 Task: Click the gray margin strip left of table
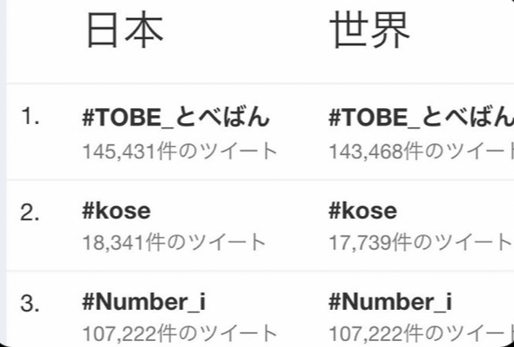pos(3,173)
